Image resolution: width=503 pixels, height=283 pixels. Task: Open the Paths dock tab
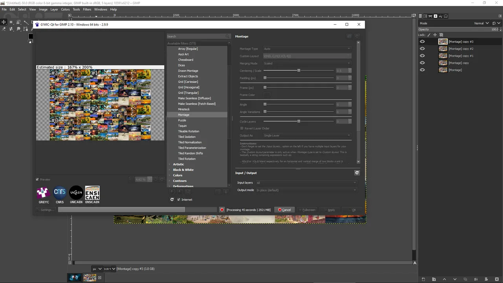click(430, 16)
